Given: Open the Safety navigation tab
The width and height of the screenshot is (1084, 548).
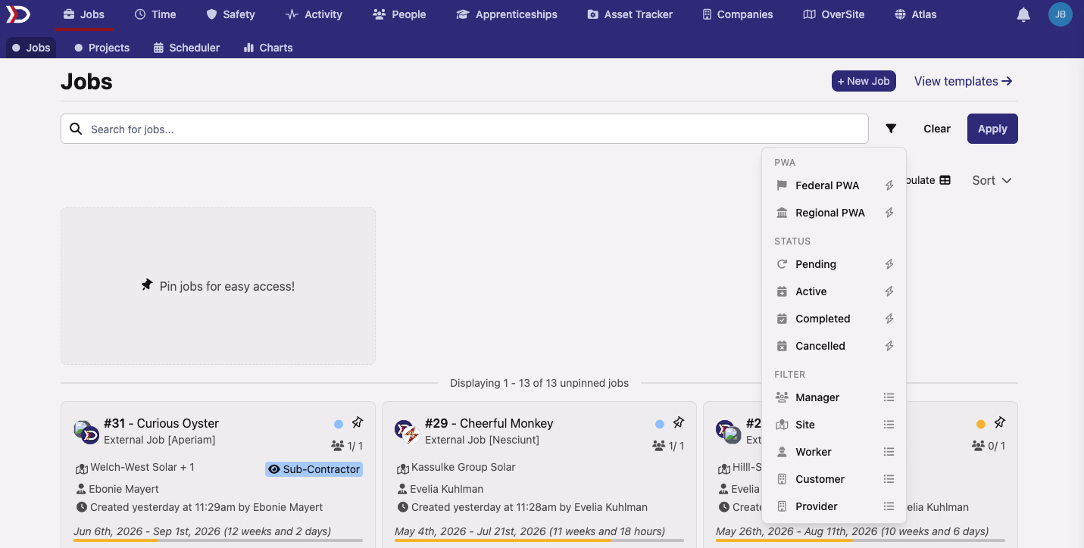Looking at the screenshot, I should [230, 14].
